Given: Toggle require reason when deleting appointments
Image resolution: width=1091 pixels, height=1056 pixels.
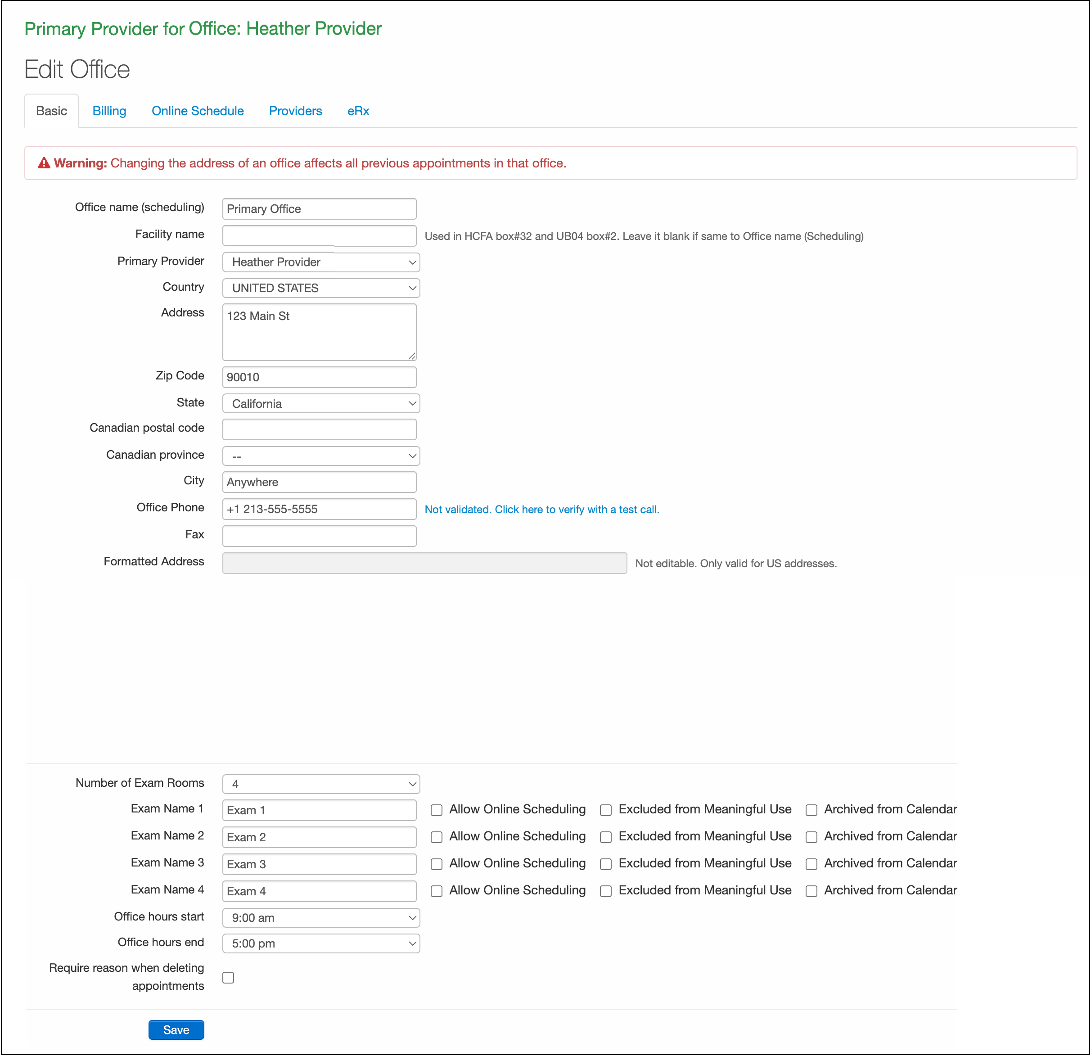Looking at the screenshot, I should pyautogui.click(x=228, y=978).
